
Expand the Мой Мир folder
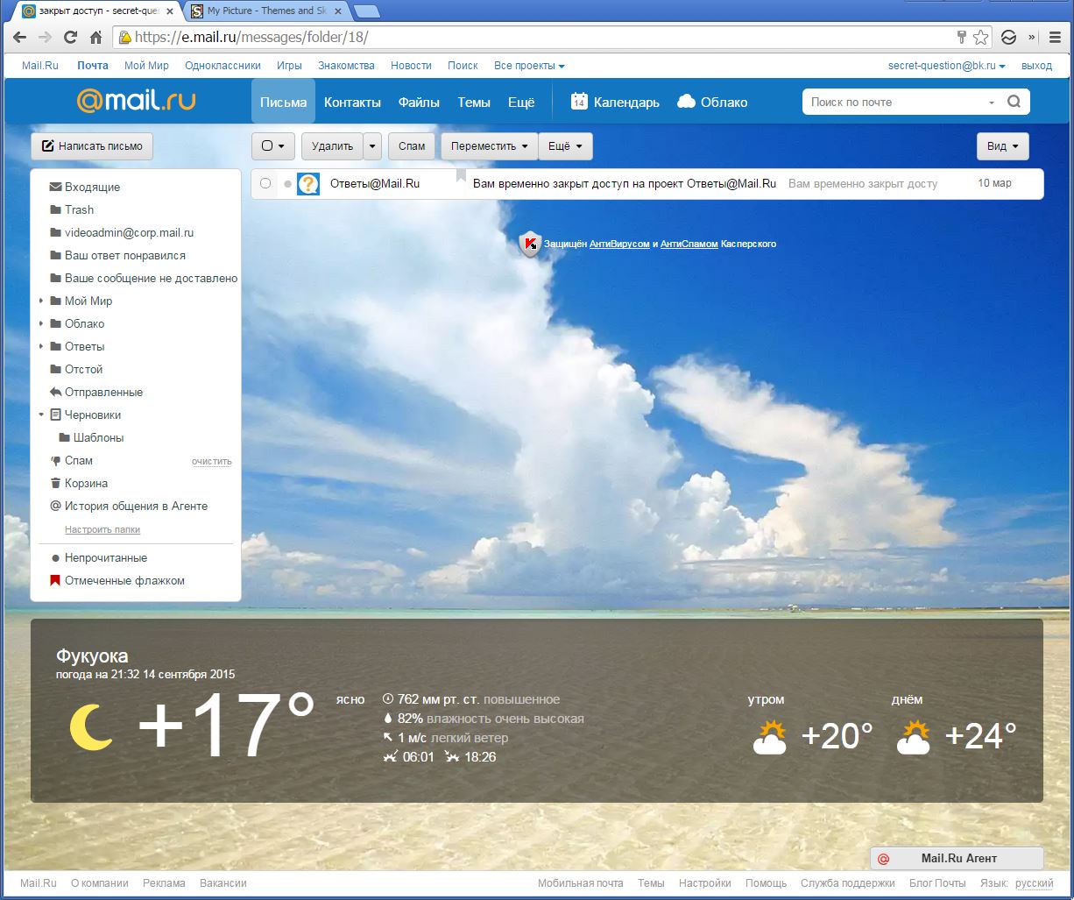[41, 301]
